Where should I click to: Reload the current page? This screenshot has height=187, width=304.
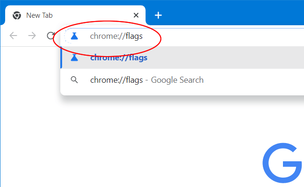coord(50,36)
